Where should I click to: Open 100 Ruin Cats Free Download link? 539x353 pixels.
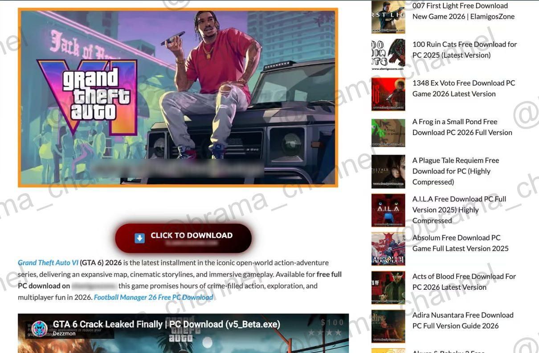point(465,50)
